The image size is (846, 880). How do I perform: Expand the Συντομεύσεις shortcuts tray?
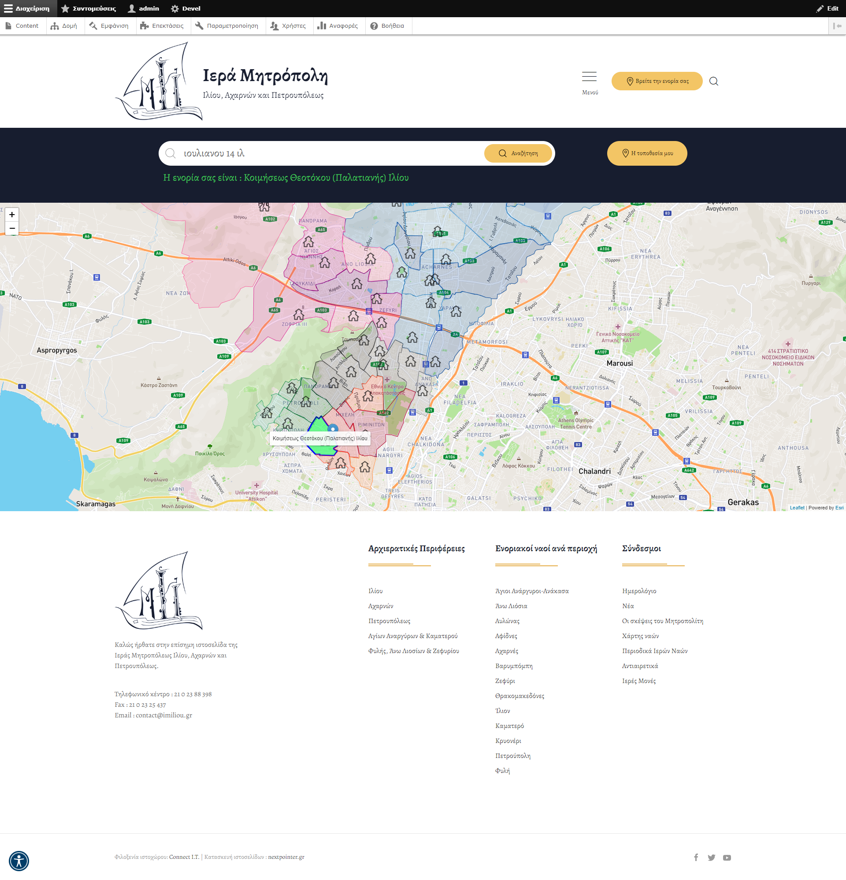pyautogui.click(x=89, y=8)
